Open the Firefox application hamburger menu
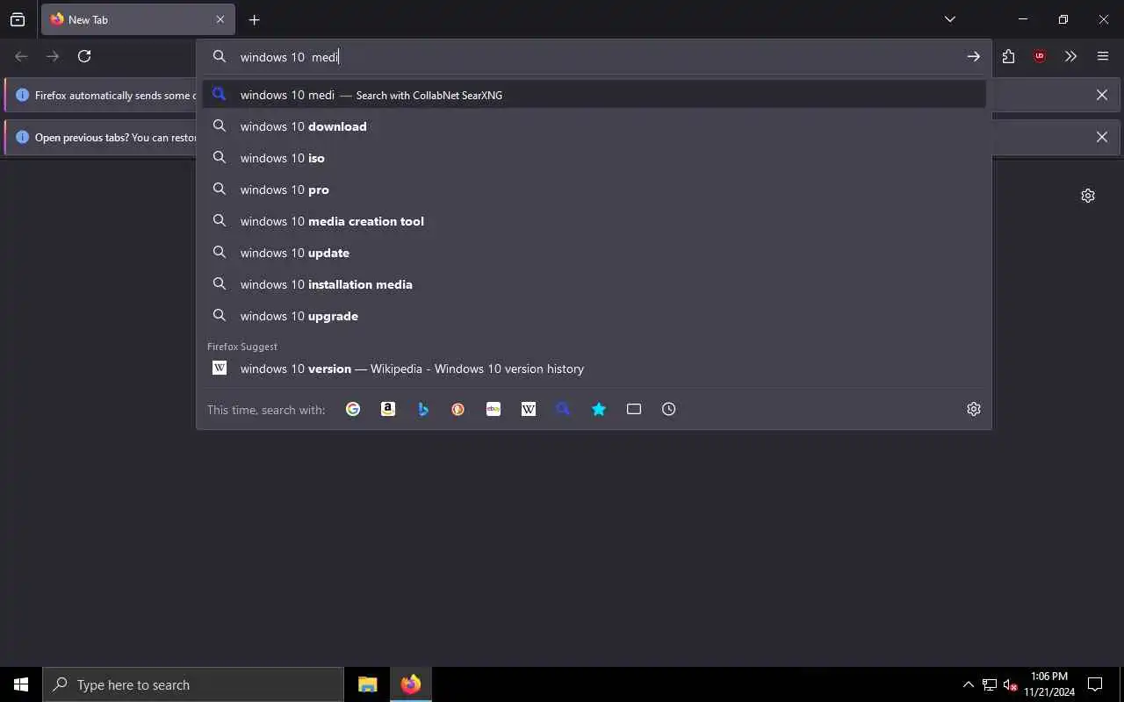 [x=1103, y=56]
